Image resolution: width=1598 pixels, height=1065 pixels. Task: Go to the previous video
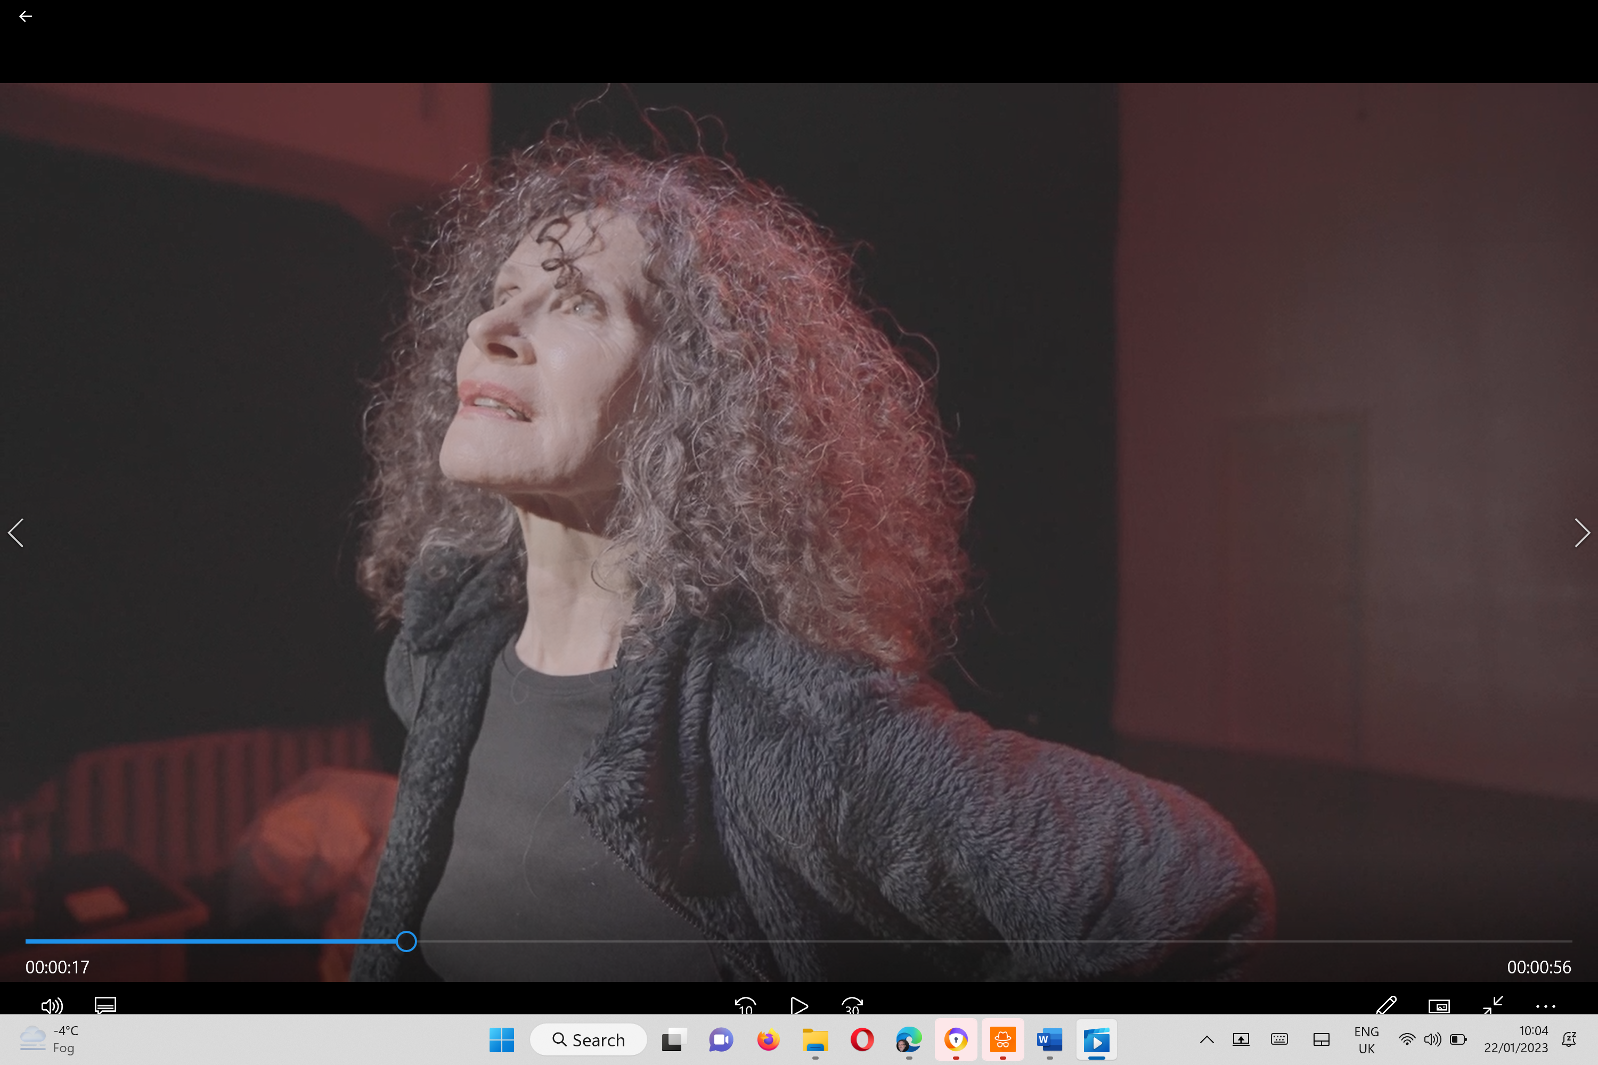tap(17, 532)
